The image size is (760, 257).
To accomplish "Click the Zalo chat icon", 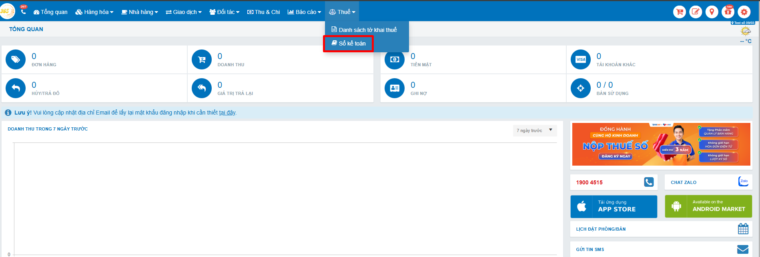I will 743,182.
